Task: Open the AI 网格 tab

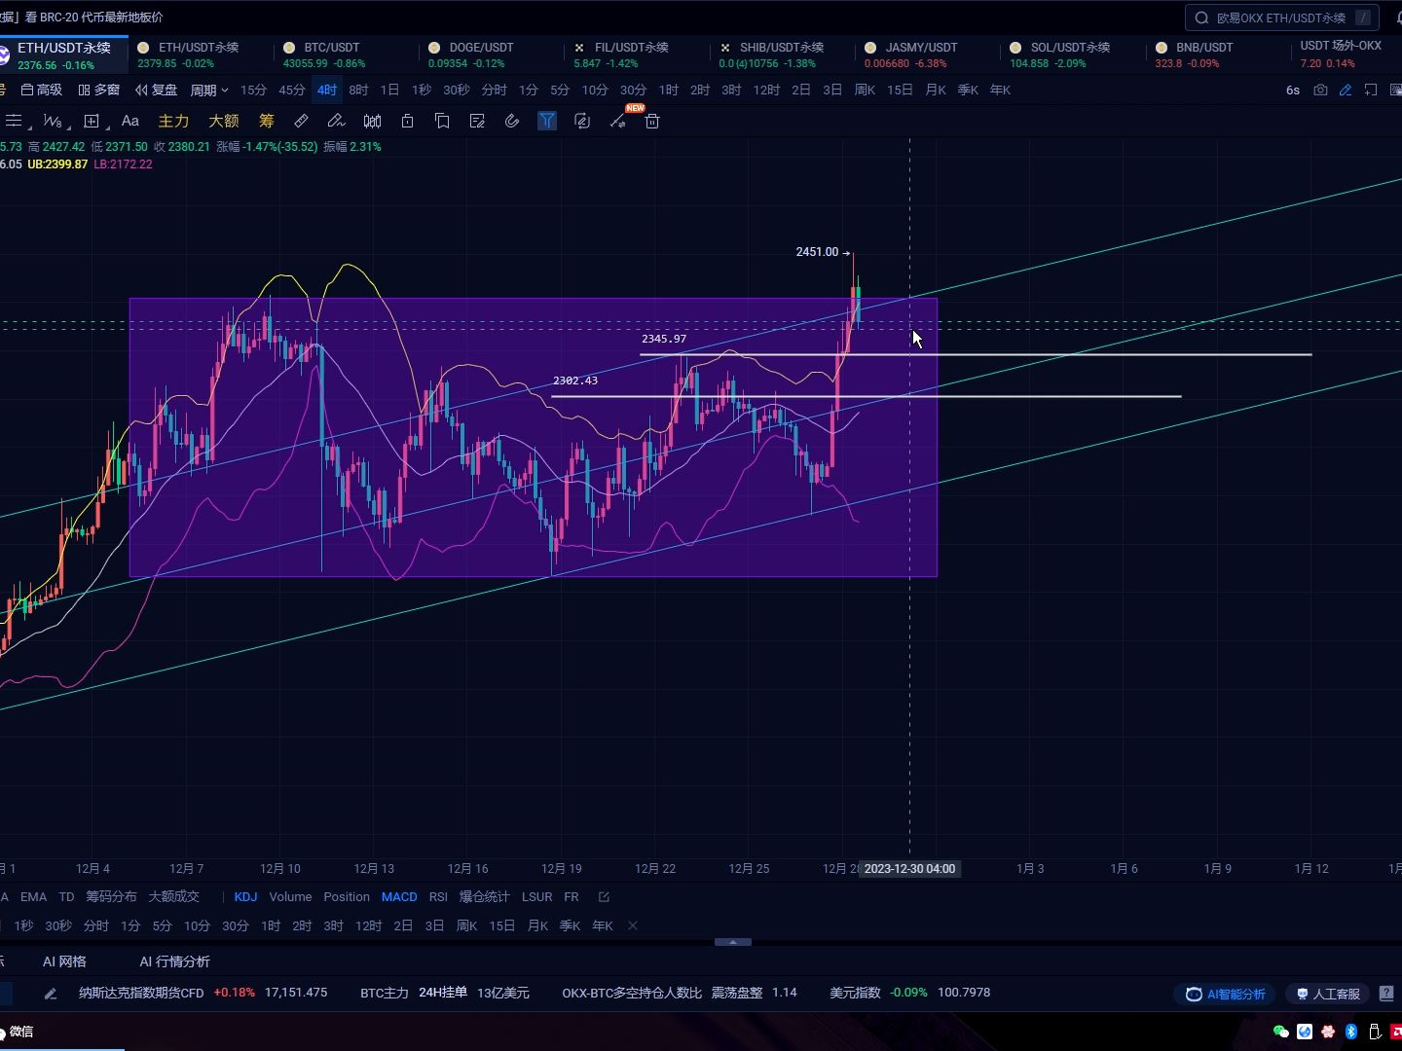Action: click(64, 961)
